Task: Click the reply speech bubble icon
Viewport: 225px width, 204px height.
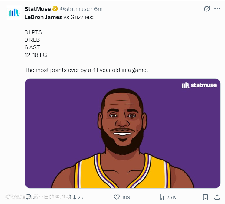Action: coord(28,197)
